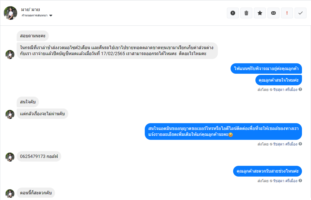
Task: Mark conversation done with checkmark icon
Action: coord(301,13)
